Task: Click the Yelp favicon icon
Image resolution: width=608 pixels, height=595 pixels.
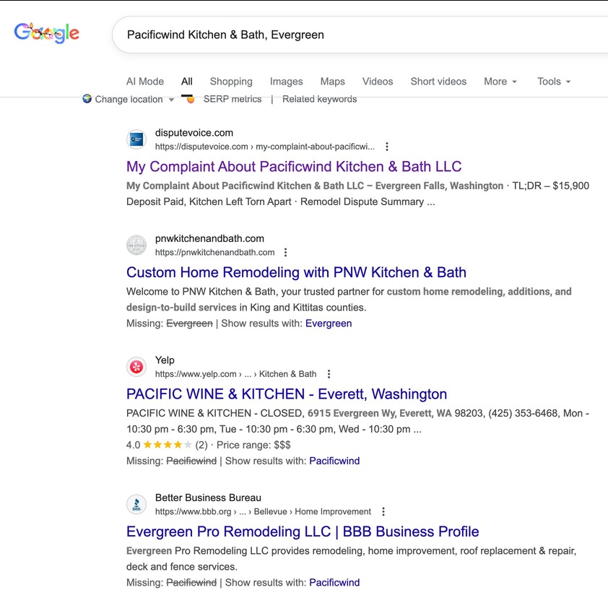Action: click(x=136, y=367)
